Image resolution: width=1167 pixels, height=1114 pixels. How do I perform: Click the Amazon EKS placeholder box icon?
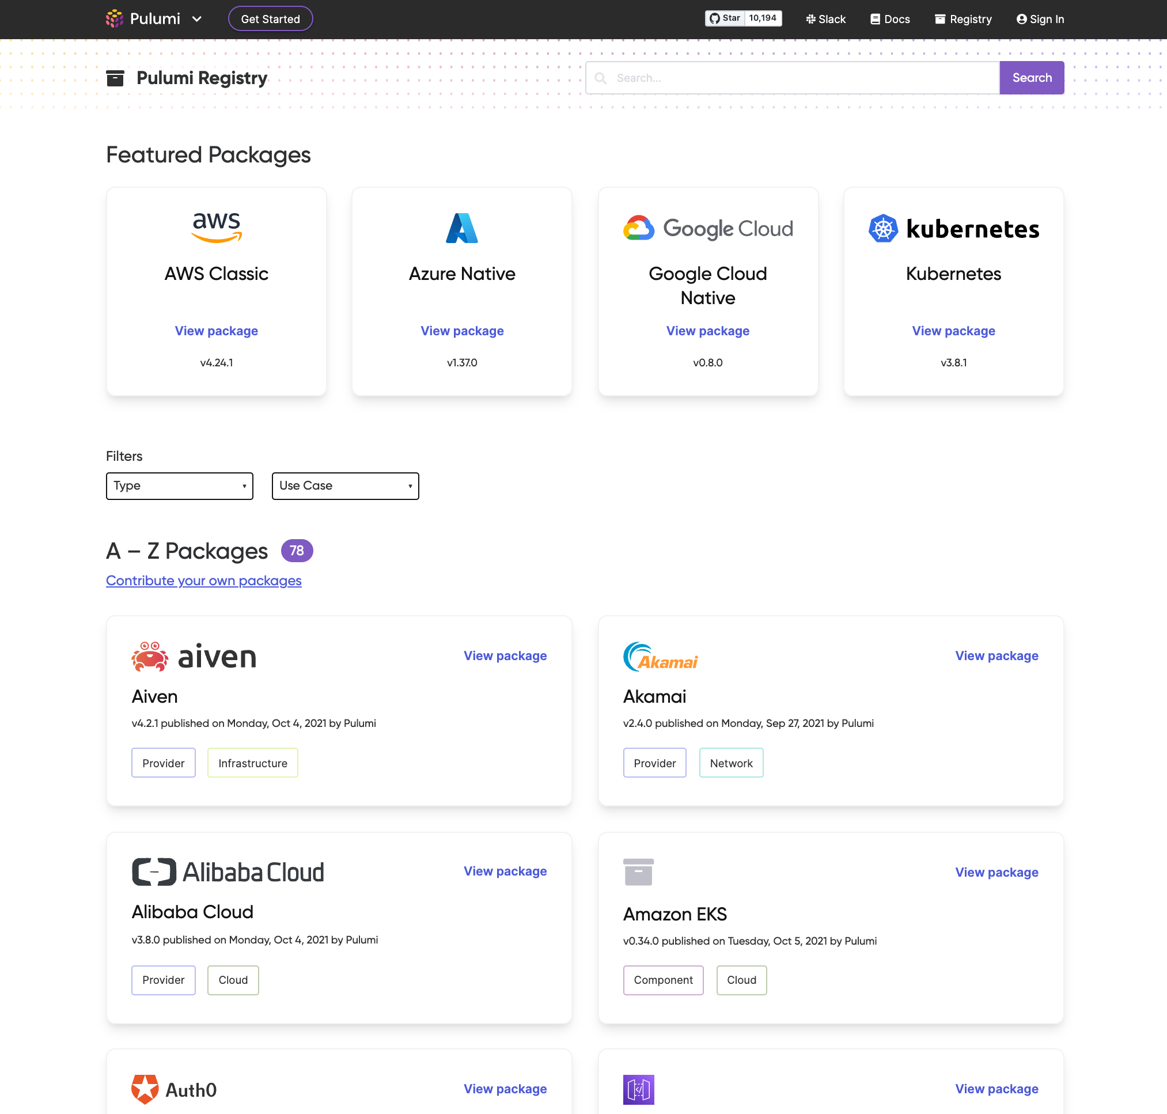(638, 872)
